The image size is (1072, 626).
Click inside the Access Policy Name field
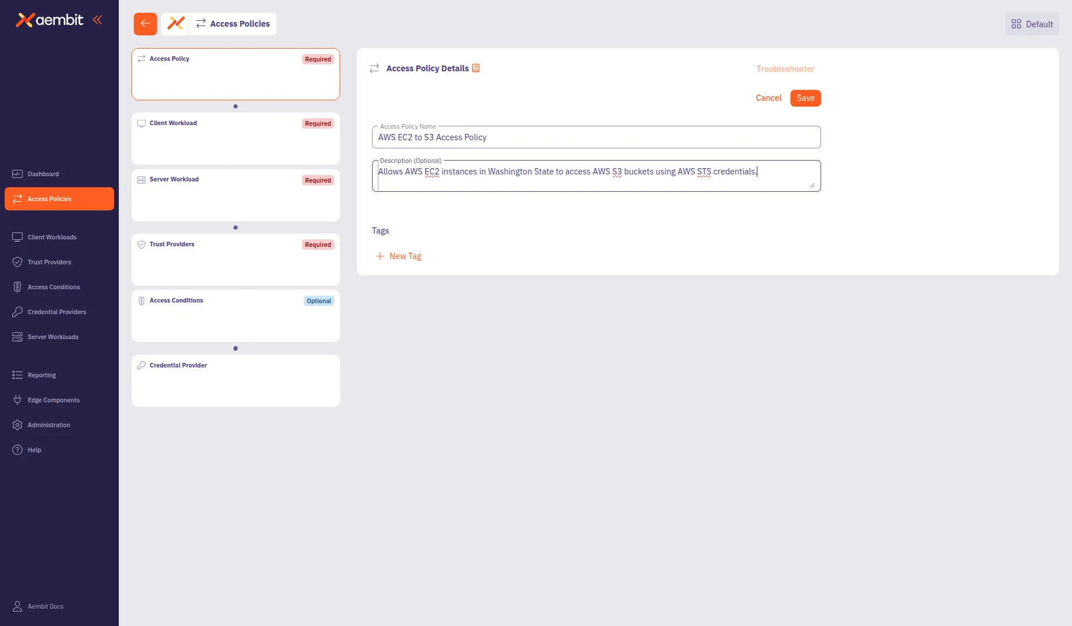tap(596, 137)
